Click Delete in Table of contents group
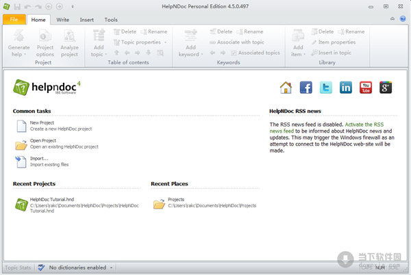The height and width of the screenshot is (275, 411). [125, 31]
